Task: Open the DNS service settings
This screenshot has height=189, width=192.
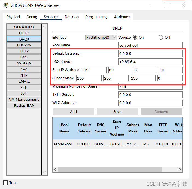Action: pyautogui.click(x=24, y=57)
